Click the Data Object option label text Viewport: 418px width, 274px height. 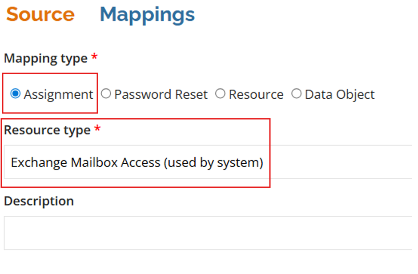tap(340, 95)
